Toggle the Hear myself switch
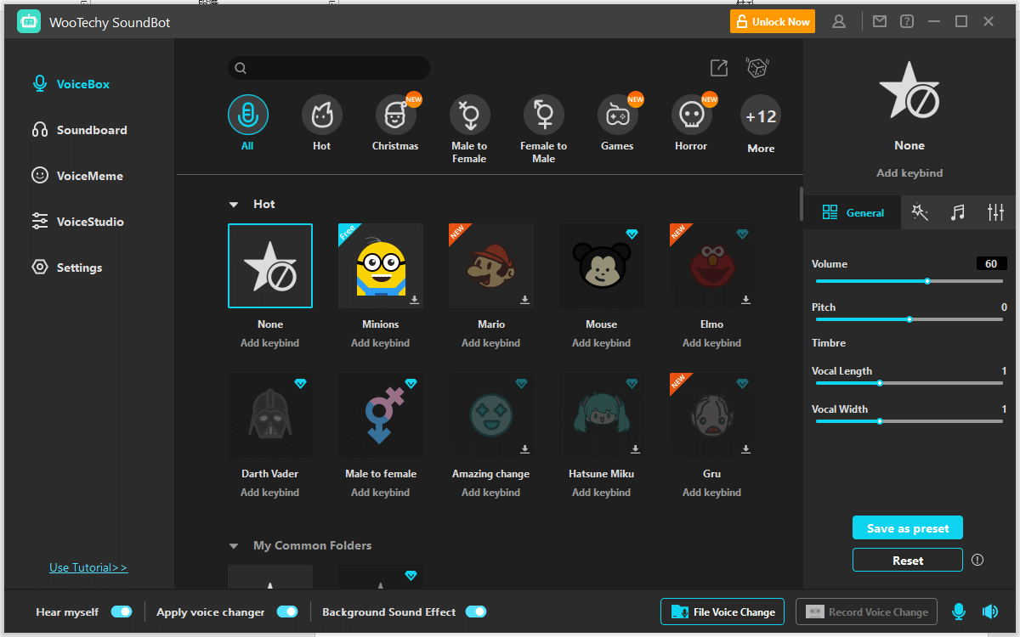This screenshot has width=1020, height=637. pos(122,612)
